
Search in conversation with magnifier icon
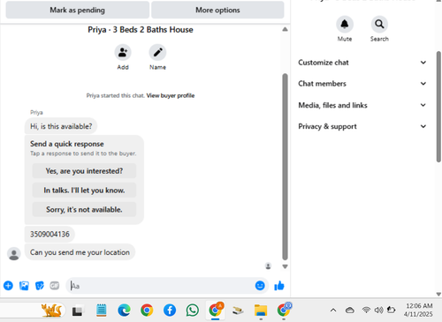pos(379,25)
